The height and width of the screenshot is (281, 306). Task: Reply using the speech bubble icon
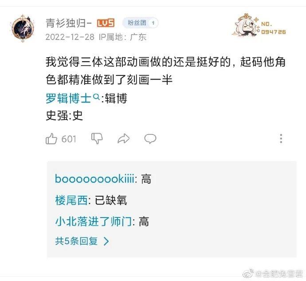point(150,139)
